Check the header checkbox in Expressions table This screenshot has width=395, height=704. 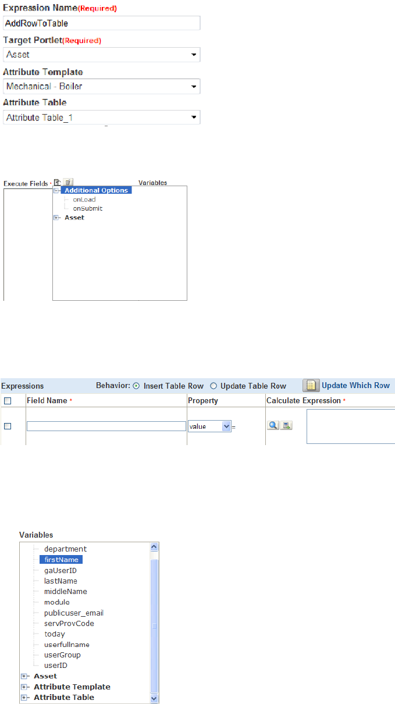pyautogui.click(x=8, y=401)
